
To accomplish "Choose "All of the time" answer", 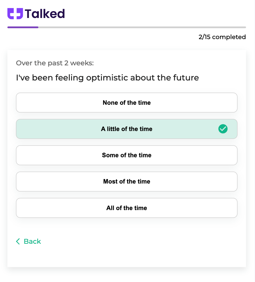I will (x=127, y=208).
